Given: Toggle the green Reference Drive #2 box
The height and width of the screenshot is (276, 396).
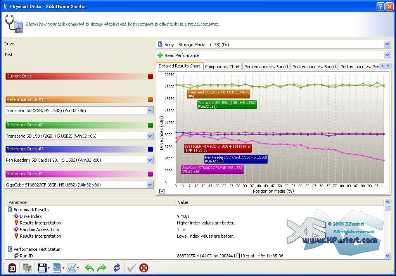Looking at the screenshot, I should [150, 125].
